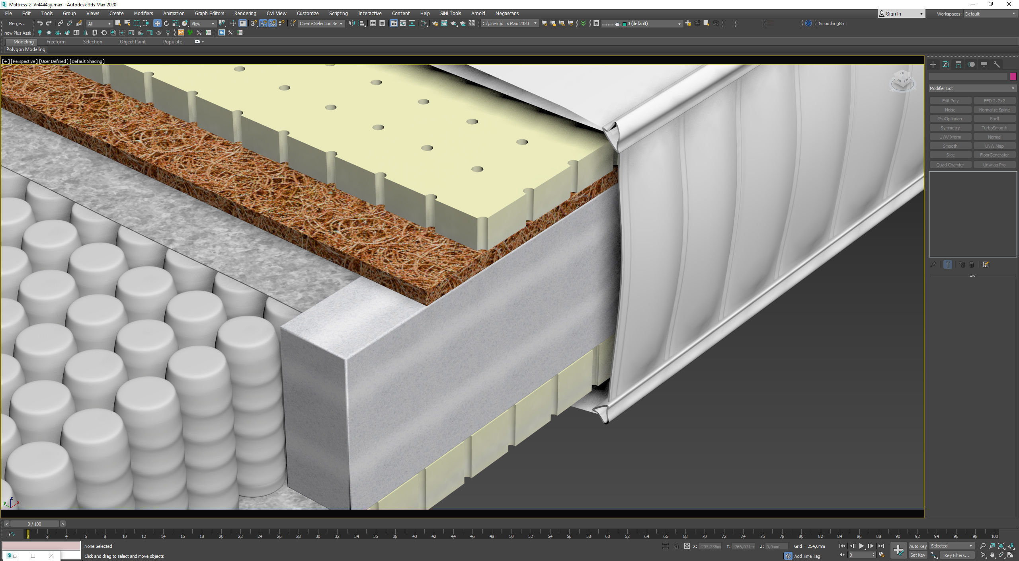This screenshot has width=1019, height=561.
Task: Open the 'View' reference coordinate dropdown
Action: click(x=203, y=23)
